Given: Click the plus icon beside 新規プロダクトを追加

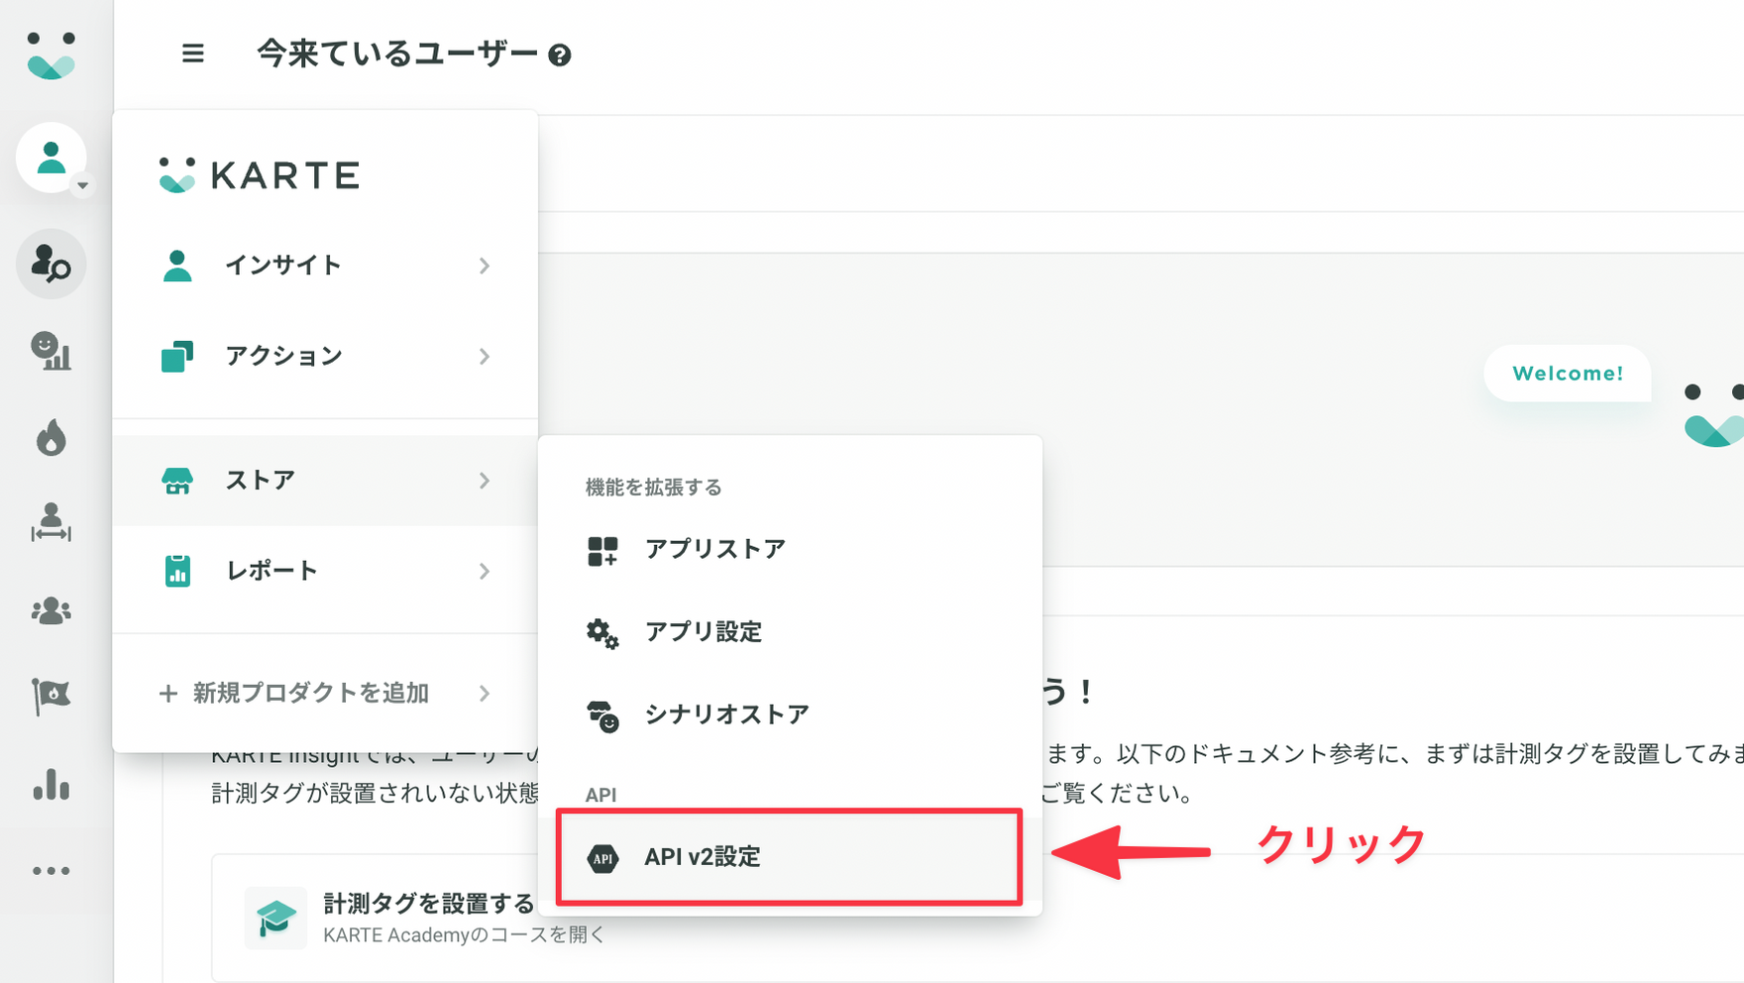Looking at the screenshot, I should coord(168,694).
